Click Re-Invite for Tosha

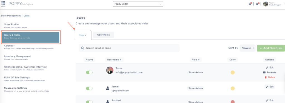click(x=269, y=72)
